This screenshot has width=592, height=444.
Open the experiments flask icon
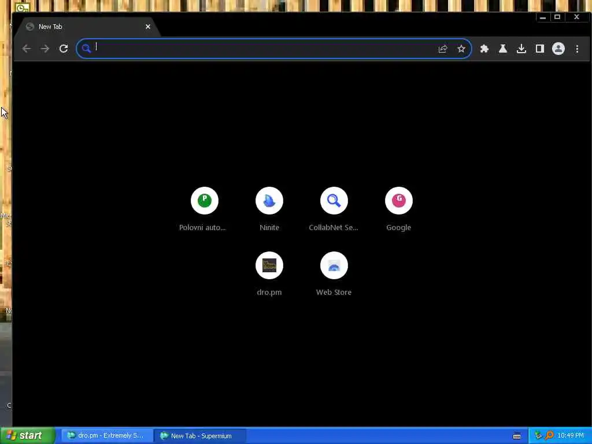coord(503,49)
